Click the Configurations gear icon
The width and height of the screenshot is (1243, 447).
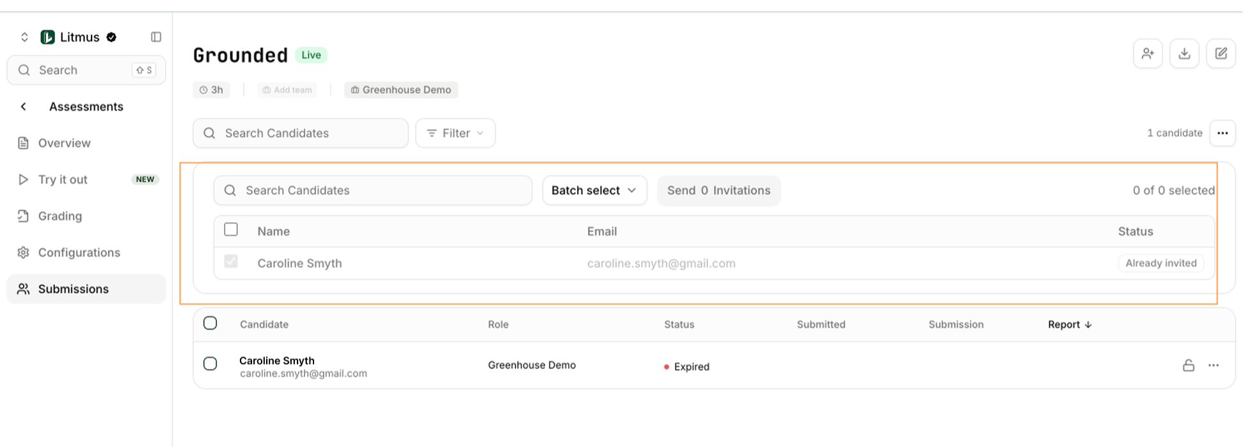24,252
